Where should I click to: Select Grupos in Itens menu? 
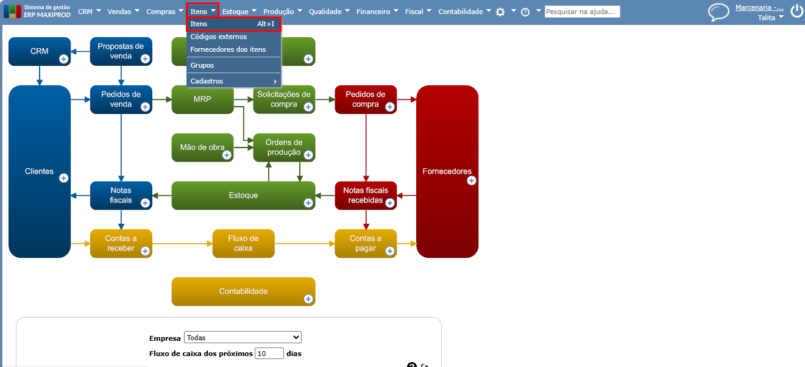click(233, 65)
